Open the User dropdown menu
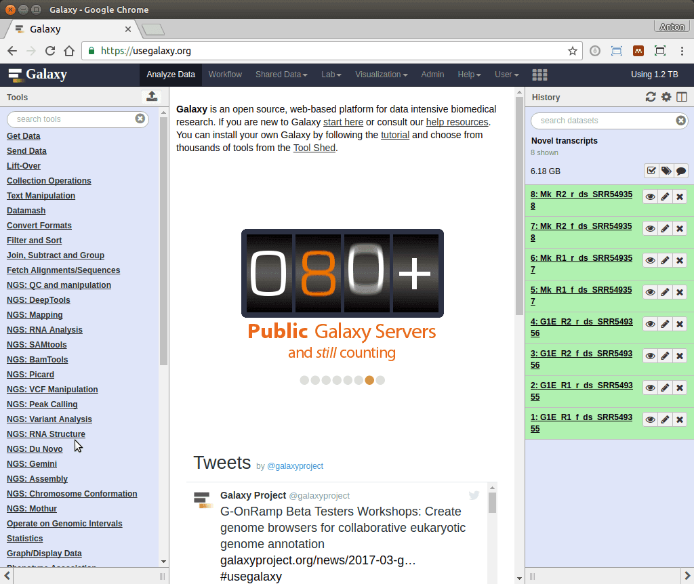 (506, 75)
